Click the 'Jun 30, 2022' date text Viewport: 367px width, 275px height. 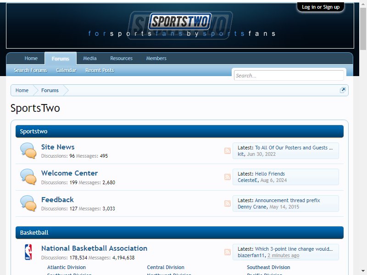tap(261, 154)
